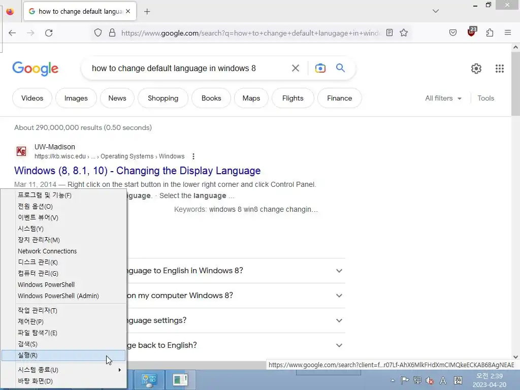Choose 전원 옵션(O) in the context menu

(x=63, y=206)
